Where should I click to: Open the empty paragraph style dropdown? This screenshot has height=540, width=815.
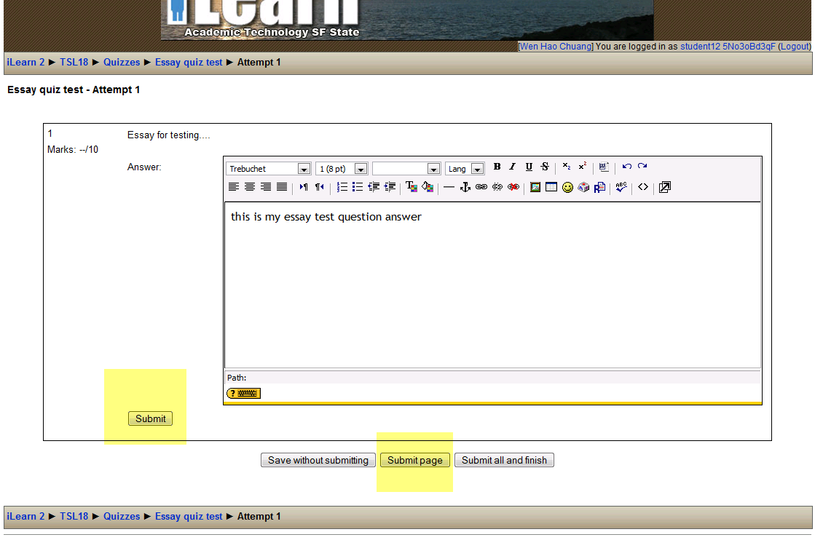point(406,169)
